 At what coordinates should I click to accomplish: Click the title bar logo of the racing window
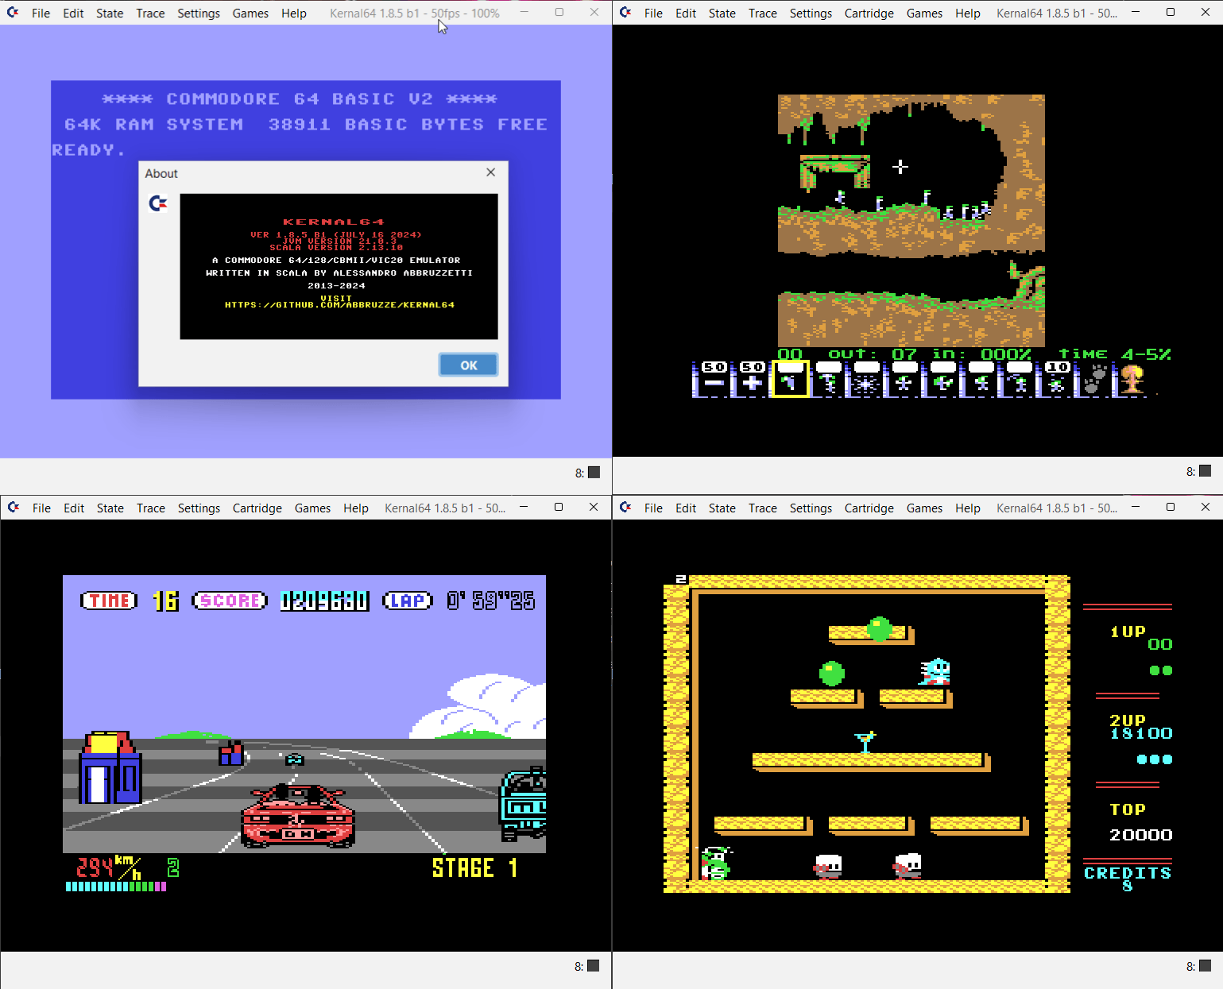click(x=13, y=508)
